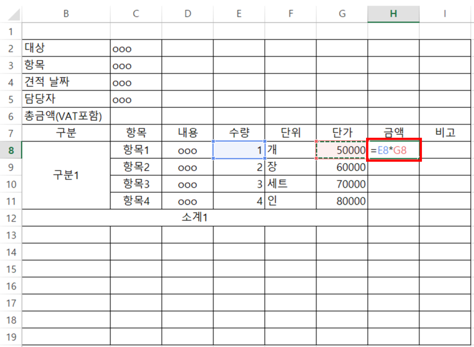This screenshot has width=474, height=347.
Task: Select column H header
Action: (x=394, y=14)
